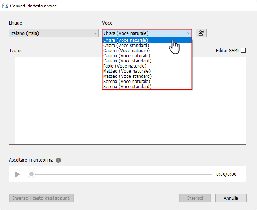Choose Claudia (Voce naturale) voice

[x=147, y=51]
